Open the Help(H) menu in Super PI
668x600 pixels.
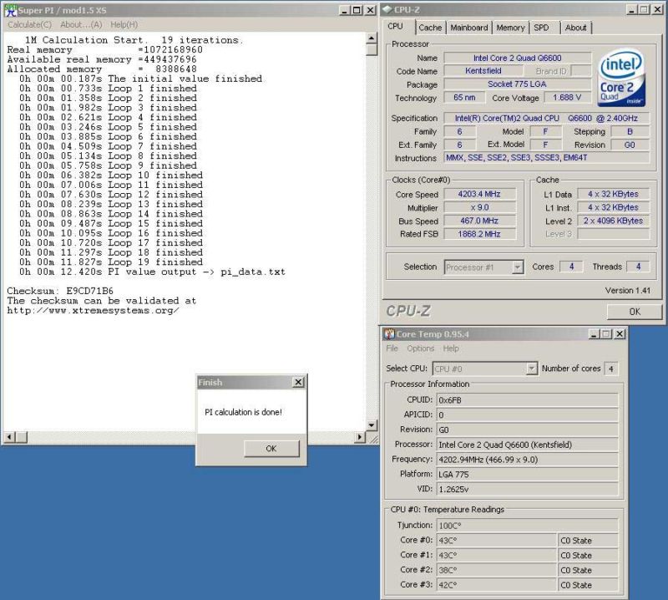[124, 25]
